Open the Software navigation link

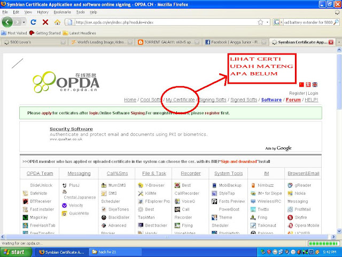coord(271,100)
